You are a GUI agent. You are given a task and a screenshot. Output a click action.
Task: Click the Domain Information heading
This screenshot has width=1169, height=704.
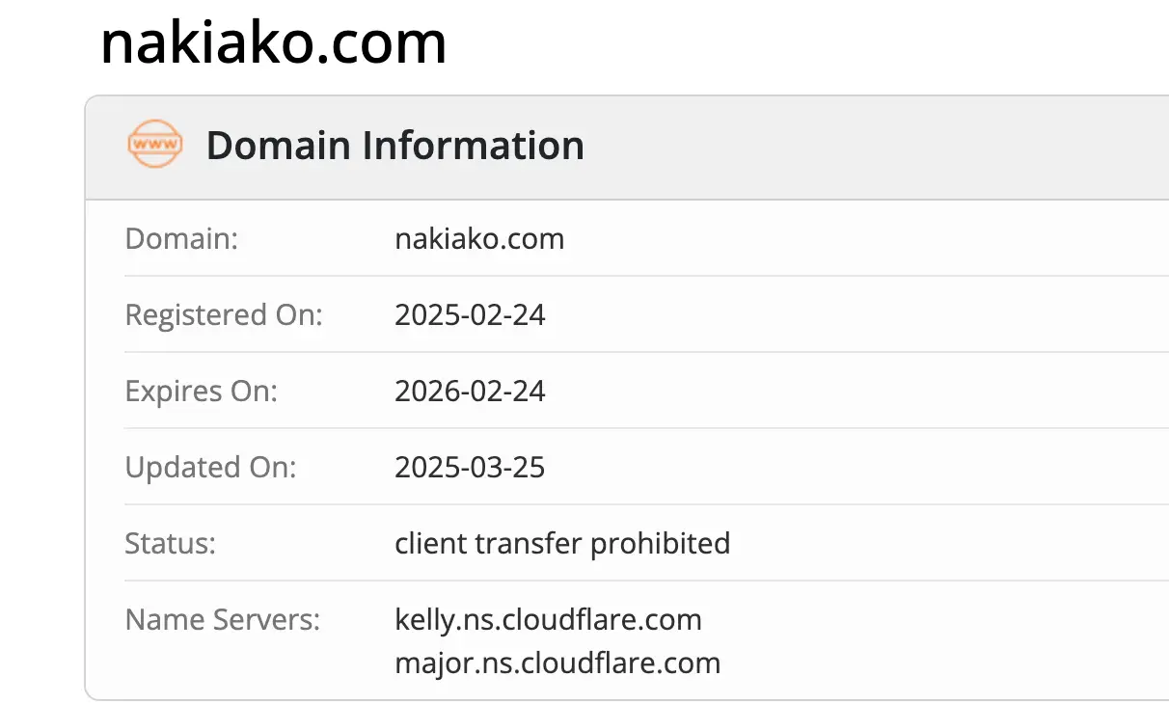click(x=394, y=146)
